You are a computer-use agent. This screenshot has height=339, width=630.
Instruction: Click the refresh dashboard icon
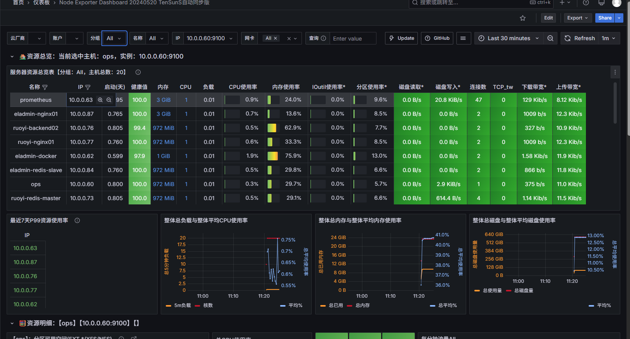point(568,38)
